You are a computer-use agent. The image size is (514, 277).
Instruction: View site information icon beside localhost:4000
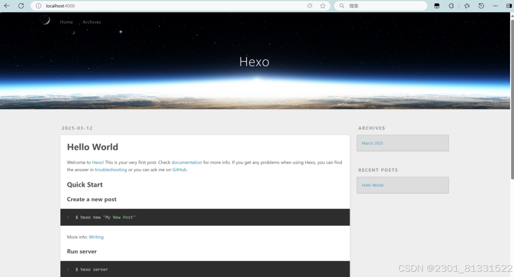pos(38,6)
